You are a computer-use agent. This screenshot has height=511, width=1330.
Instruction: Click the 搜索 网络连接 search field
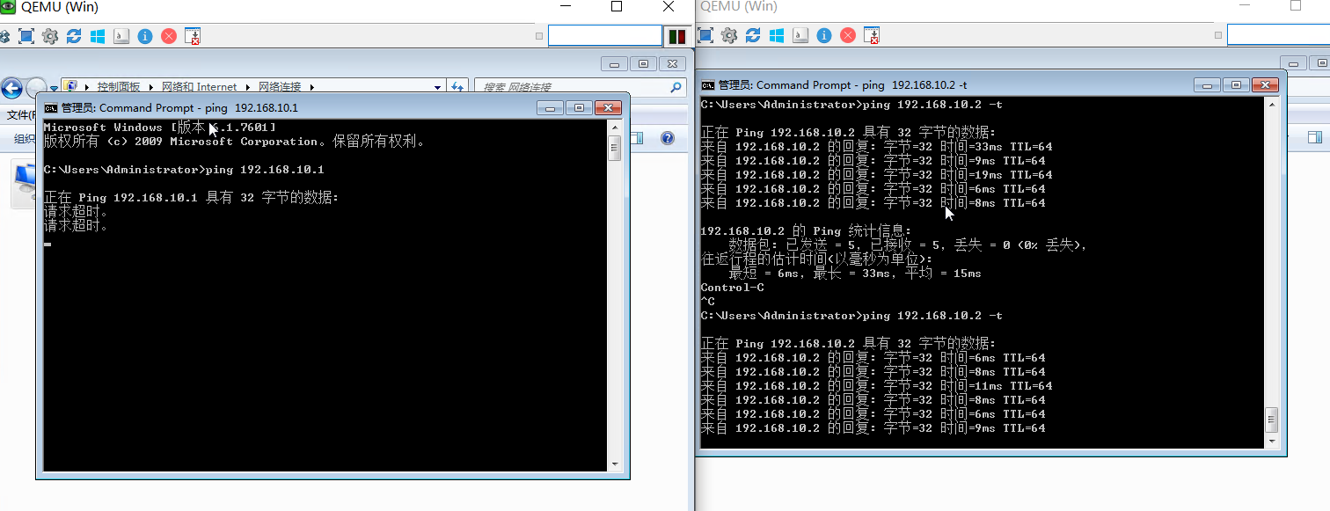coord(572,87)
